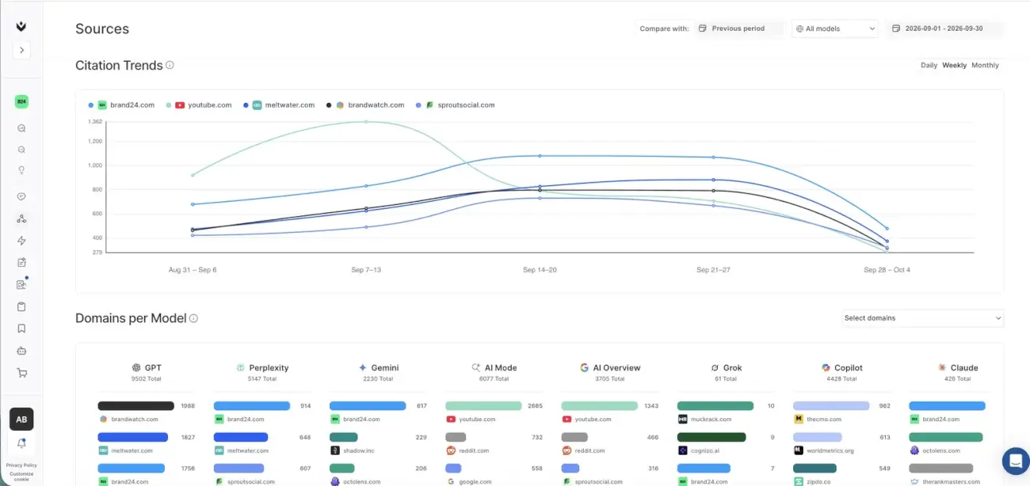Open the lightning bolt icon in sidebar
1030x486 pixels.
click(x=21, y=241)
